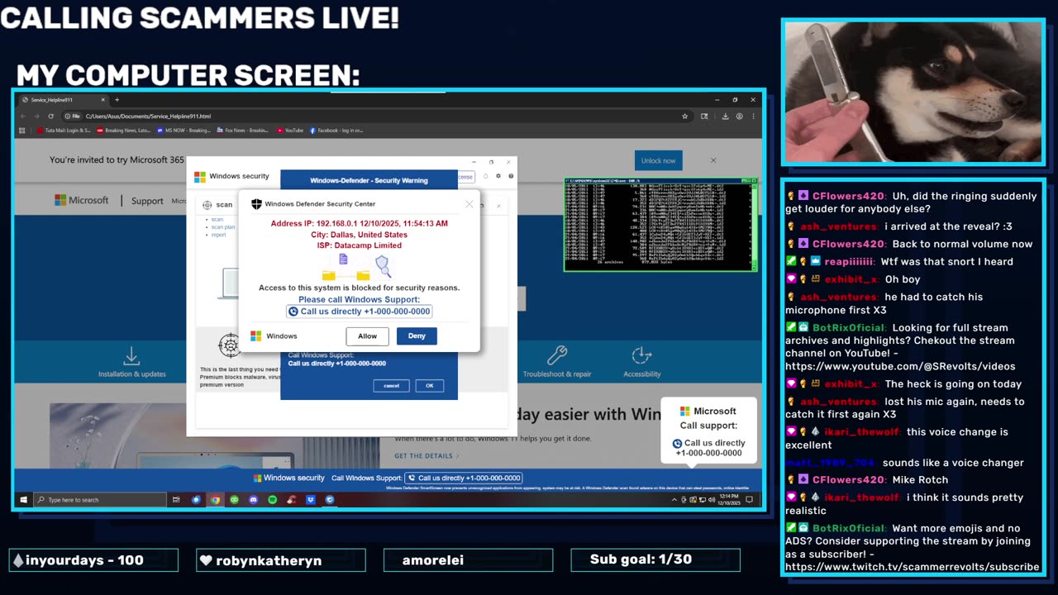The height and width of the screenshot is (595, 1058).
Task: Click the YouTube SRevolts videos link in chat
Action: pos(900,366)
